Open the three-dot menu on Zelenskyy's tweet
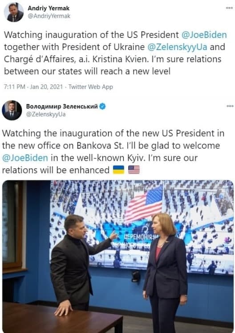The height and width of the screenshot is (333, 235). pos(230,106)
